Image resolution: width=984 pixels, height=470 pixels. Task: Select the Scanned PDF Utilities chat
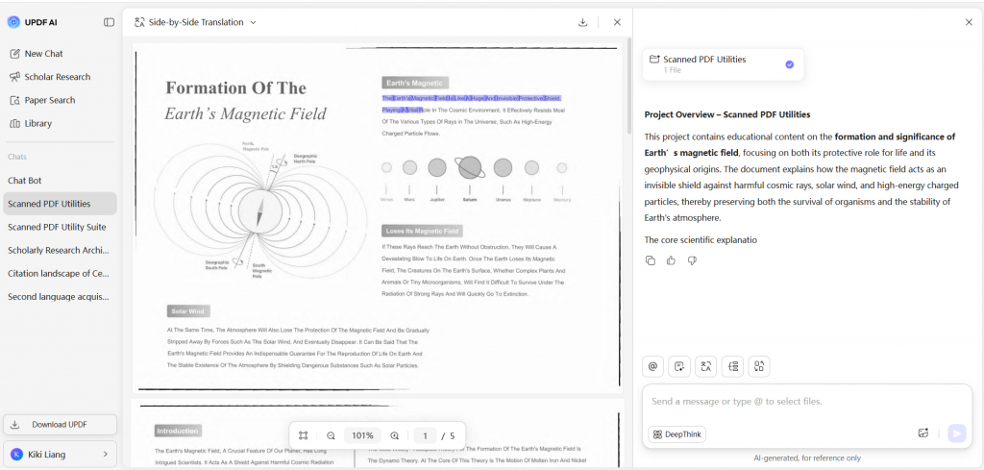60,204
